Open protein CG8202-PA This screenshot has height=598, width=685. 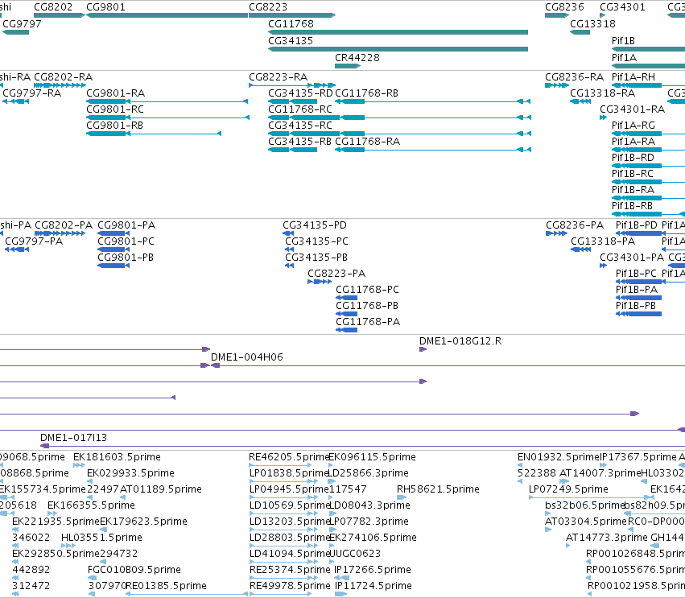pyautogui.click(x=60, y=233)
